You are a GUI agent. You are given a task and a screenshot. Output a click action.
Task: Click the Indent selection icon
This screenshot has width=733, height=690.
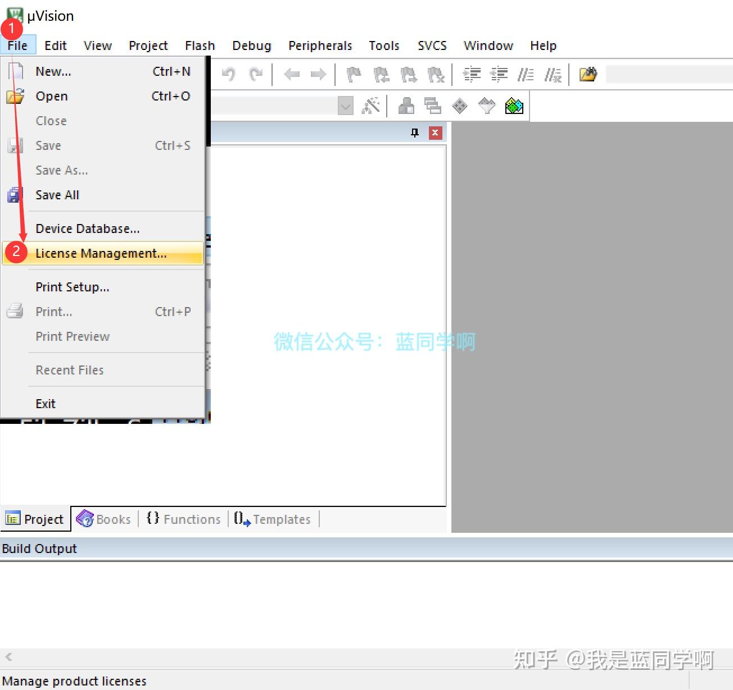(472, 74)
